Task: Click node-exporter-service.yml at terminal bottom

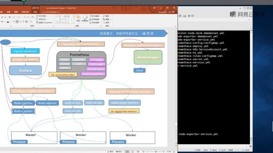Action: coord(198,134)
